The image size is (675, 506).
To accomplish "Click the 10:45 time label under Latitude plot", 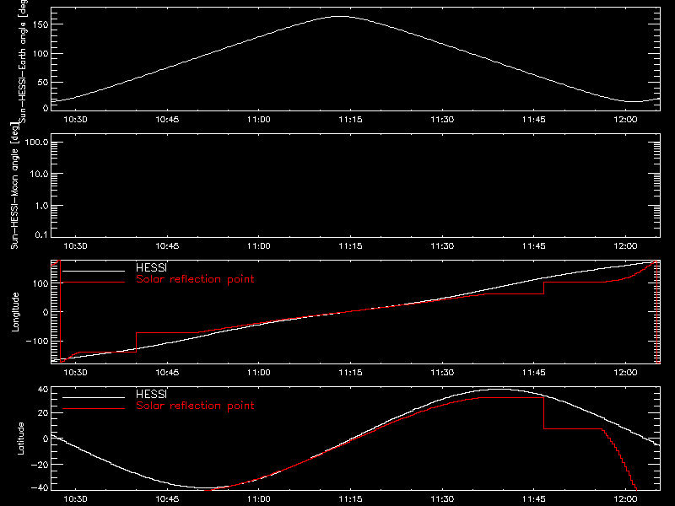I will 167,499.
